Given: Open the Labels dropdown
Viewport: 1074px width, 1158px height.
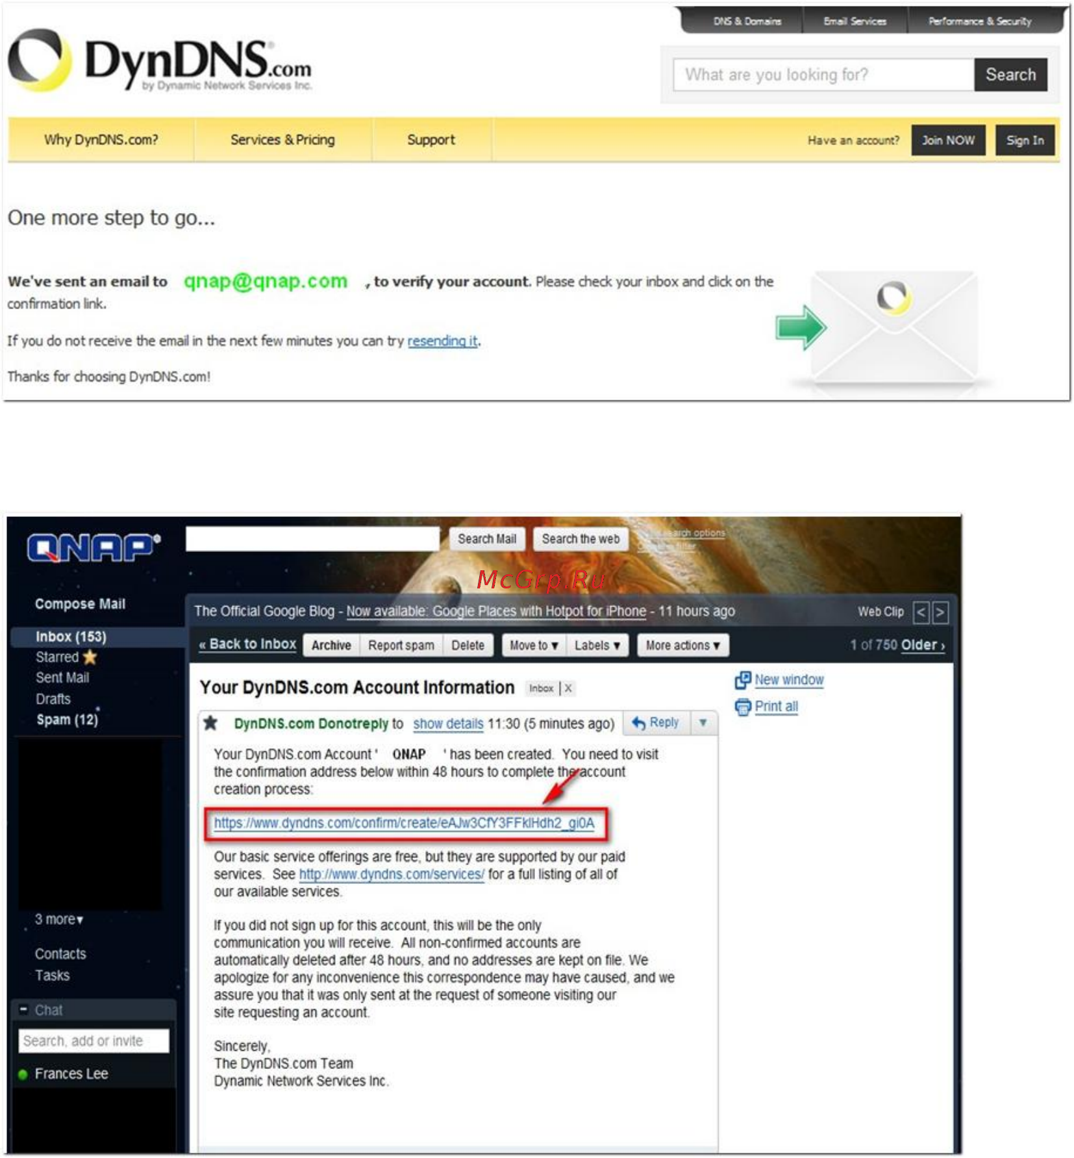Looking at the screenshot, I should coord(597,646).
